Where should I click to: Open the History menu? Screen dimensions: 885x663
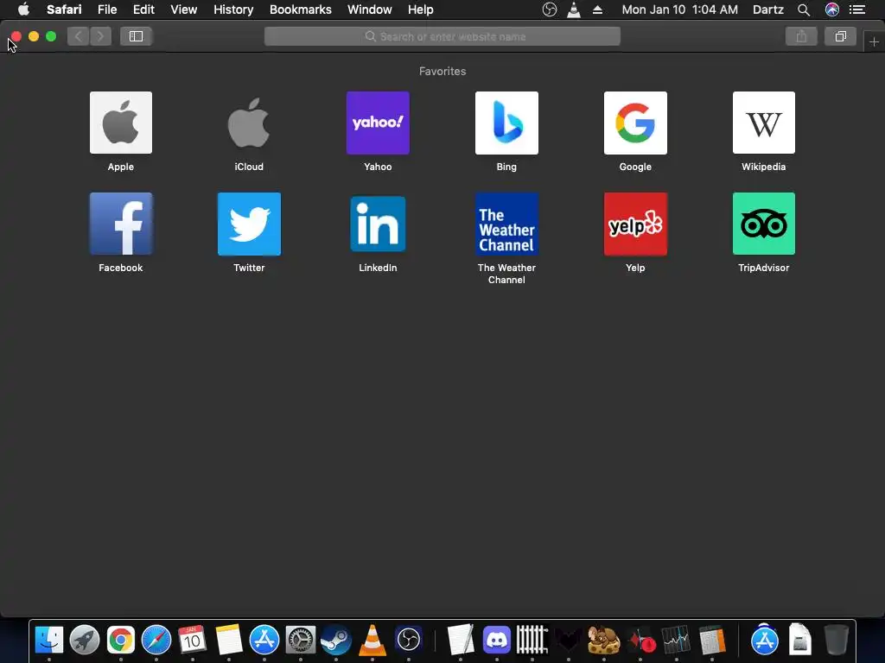(x=233, y=9)
